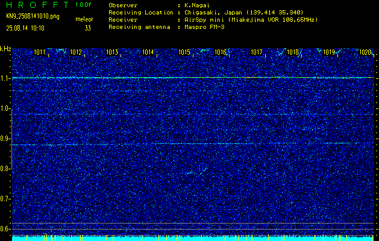Click the 1016 time marker
The image size is (379, 241).
pos(221,52)
